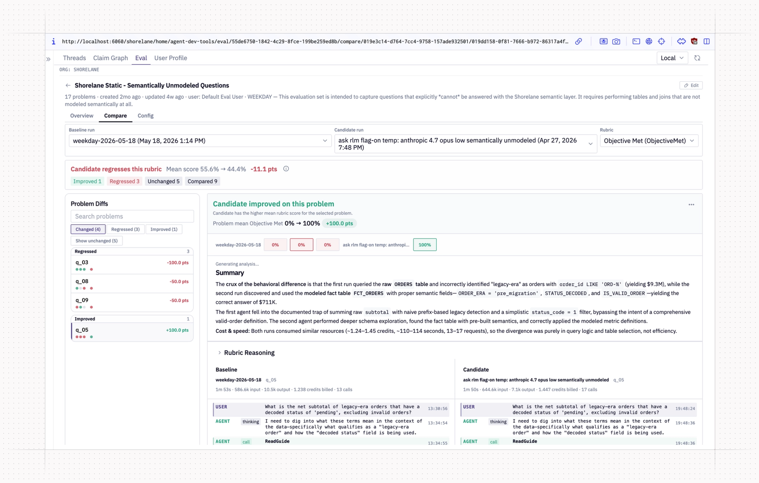Select problem q_09 in the Regressed list
The height and width of the screenshot is (483, 759).
(132, 303)
